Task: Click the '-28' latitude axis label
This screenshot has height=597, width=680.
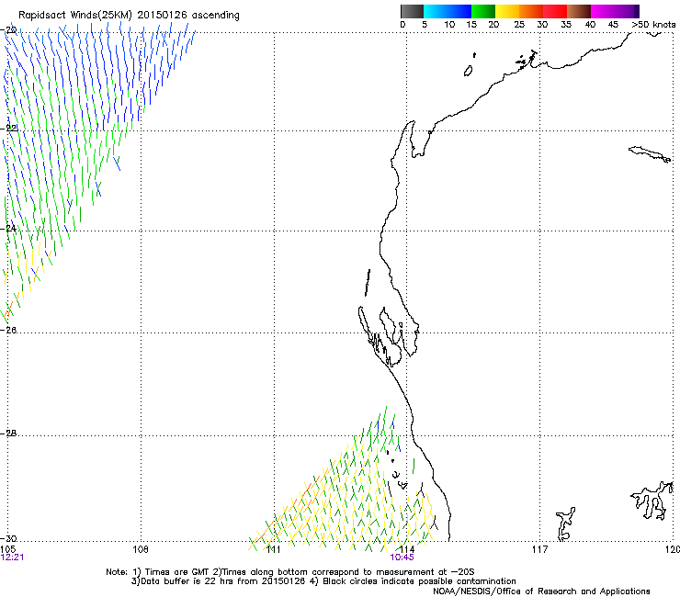Action: (x=9, y=434)
